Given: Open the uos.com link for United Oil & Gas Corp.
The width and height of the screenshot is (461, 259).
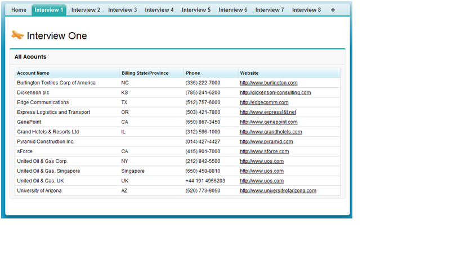Looking at the screenshot, I should click(262, 161).
